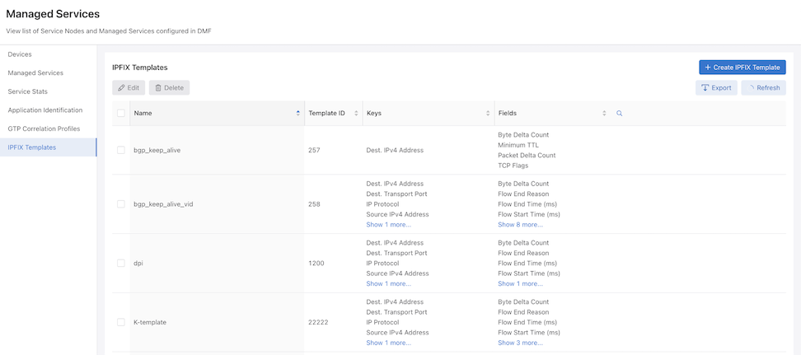Screen dimensions: 801x355
Task: Expand 'Show 1 more...' keys for dpi
Action: (x=388, y=283)
